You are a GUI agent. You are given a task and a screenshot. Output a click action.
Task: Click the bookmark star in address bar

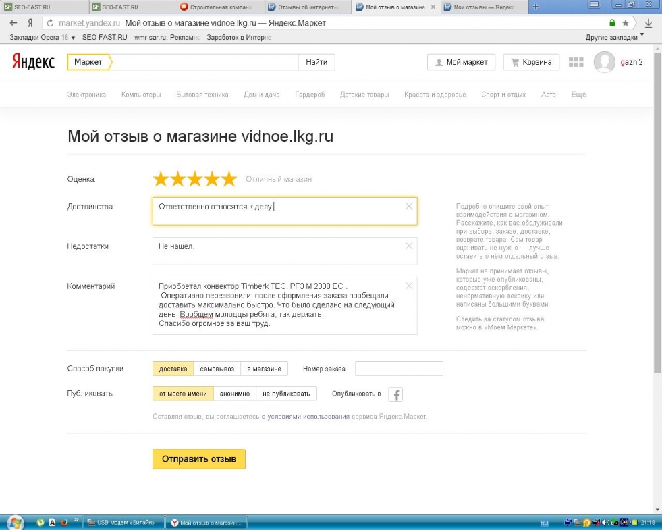tap(626, 23)
